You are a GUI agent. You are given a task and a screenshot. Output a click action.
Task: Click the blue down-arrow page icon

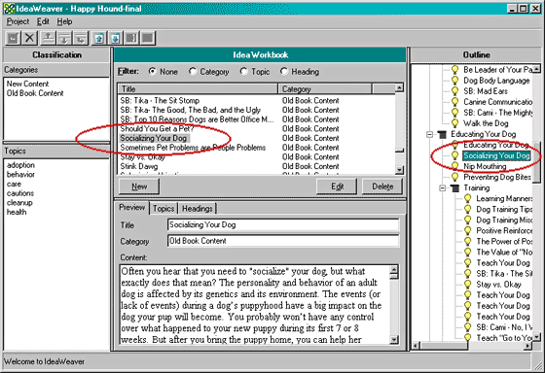(116, 38)
